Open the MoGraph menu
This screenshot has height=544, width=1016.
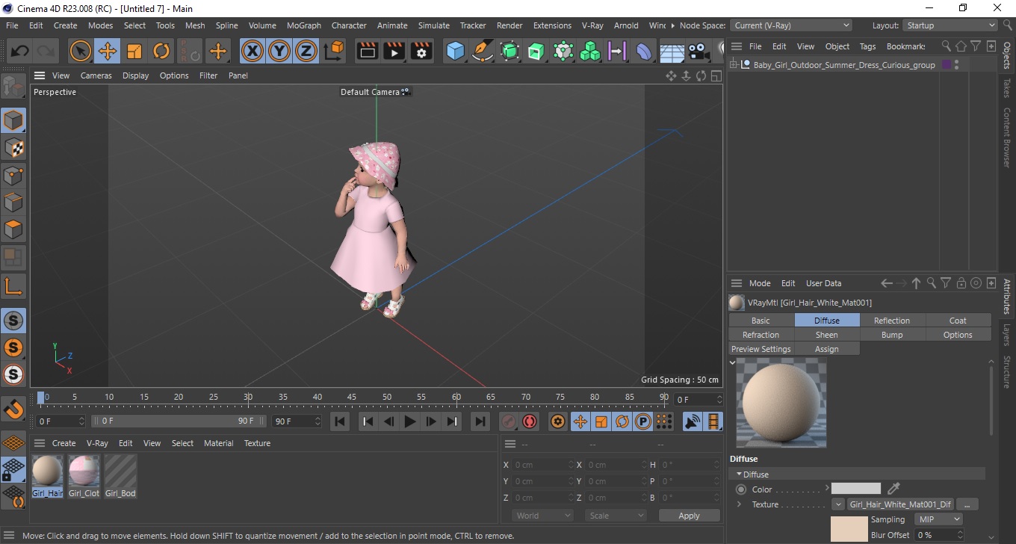click(x=304, y=25)
